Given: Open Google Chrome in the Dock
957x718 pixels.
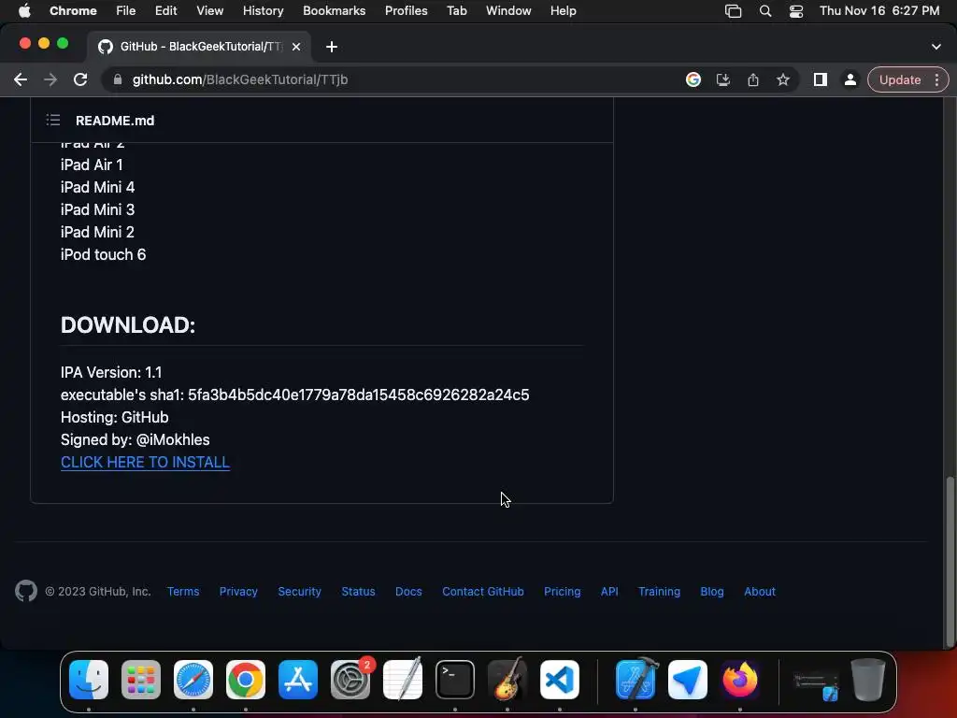Looking at the screenshot, I should [246, 680].
